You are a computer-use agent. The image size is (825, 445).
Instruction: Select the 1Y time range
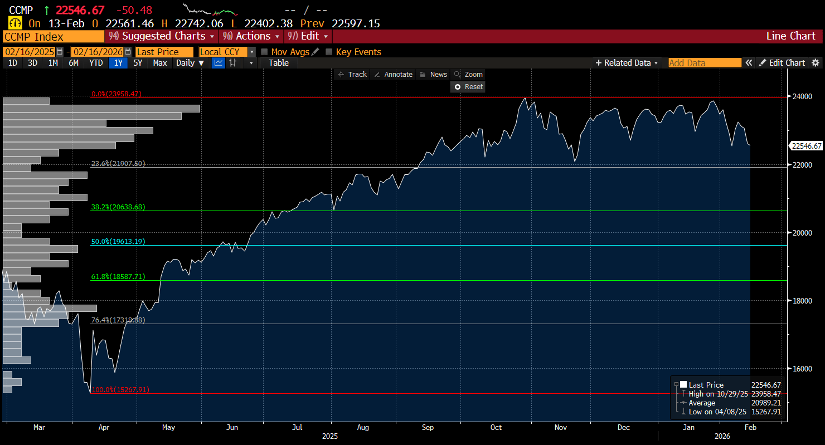click(118, 63)
